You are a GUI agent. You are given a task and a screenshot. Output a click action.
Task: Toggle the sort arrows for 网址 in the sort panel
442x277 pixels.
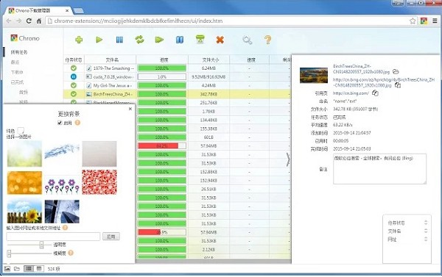click(426, 240)
